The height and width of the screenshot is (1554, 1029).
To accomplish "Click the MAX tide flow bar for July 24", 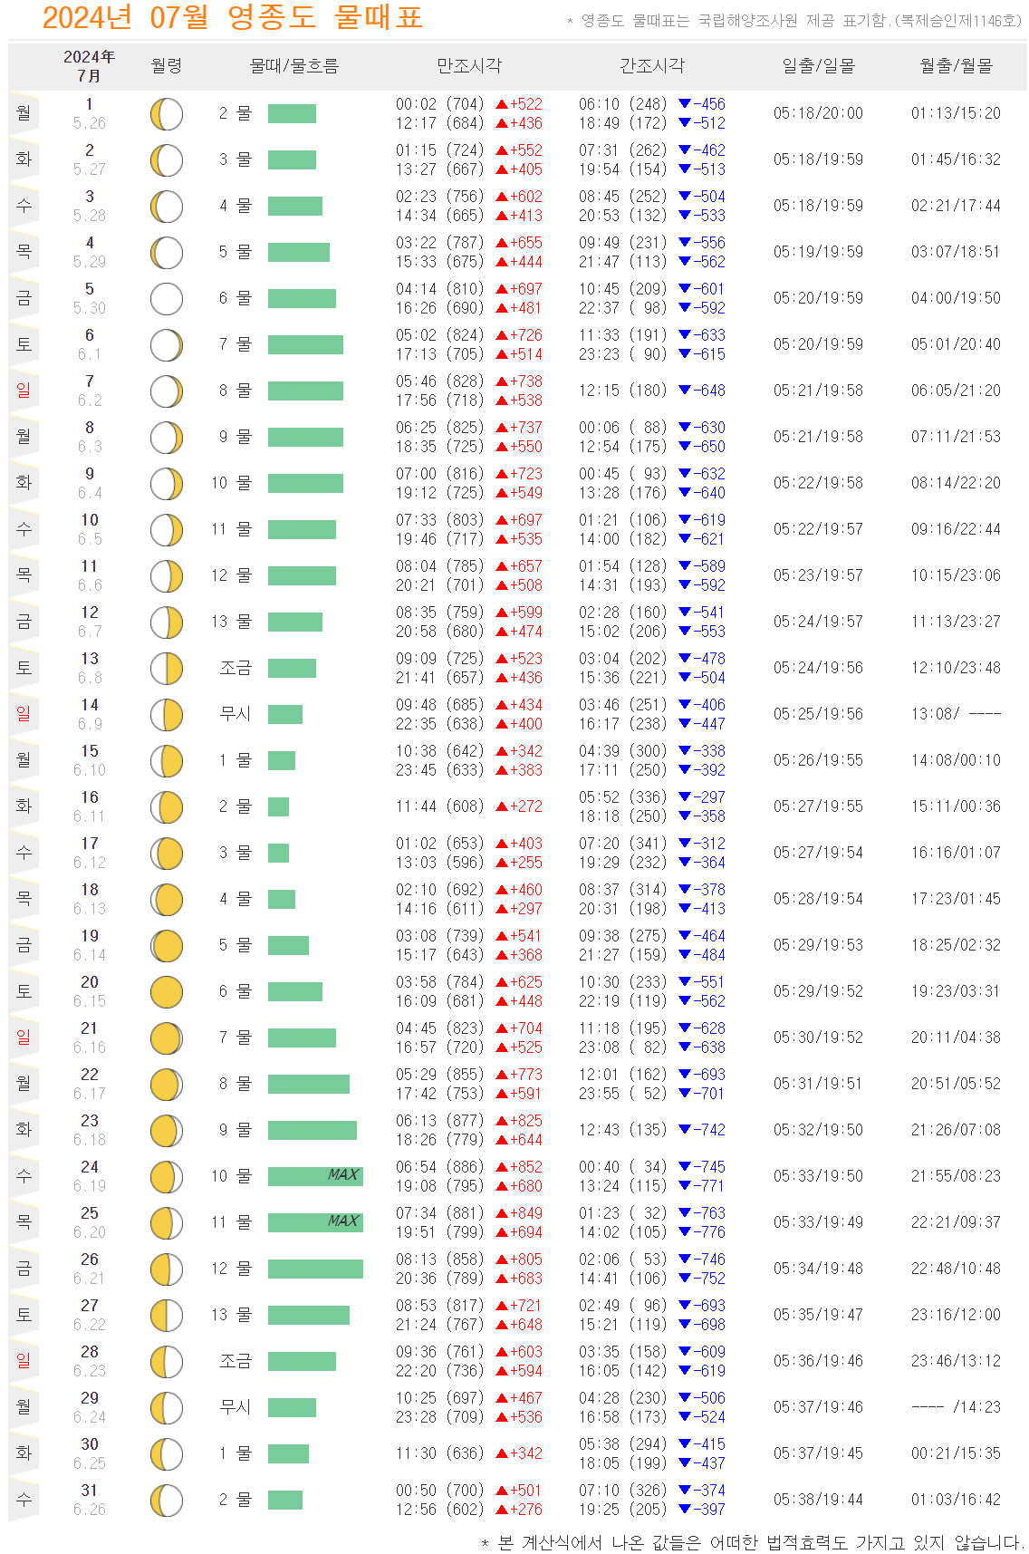I will [x=315, y=1176].
